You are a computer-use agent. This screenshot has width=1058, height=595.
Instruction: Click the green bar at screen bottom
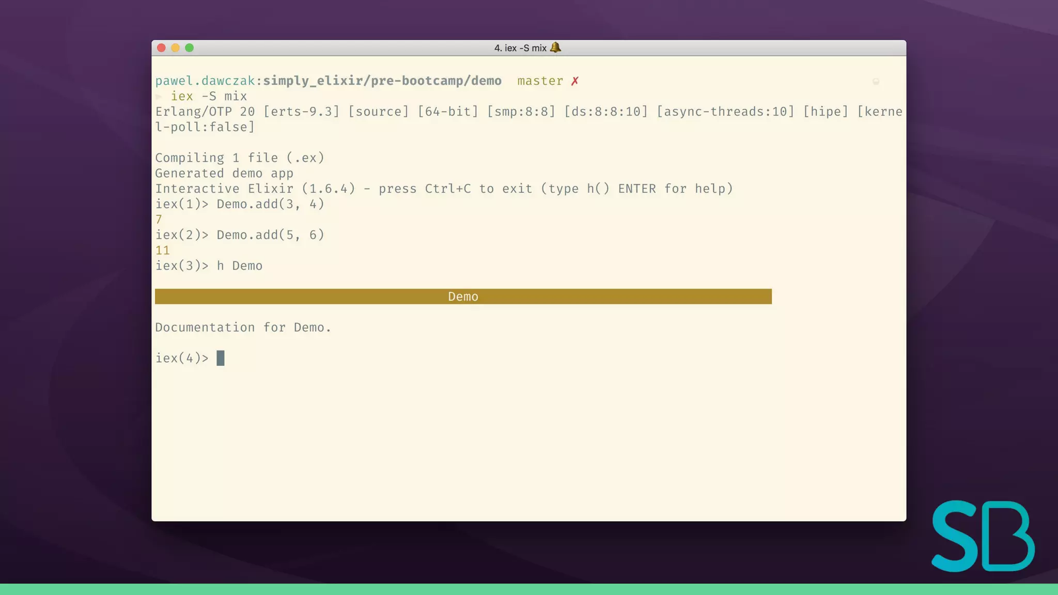point(529,589)
